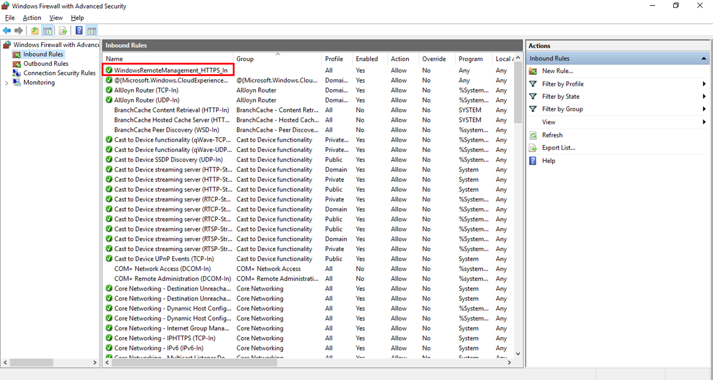Click the Forward arrow toolbar icon
The width and height of the screenshot is (713, 380).
click(x=19, y=31)
